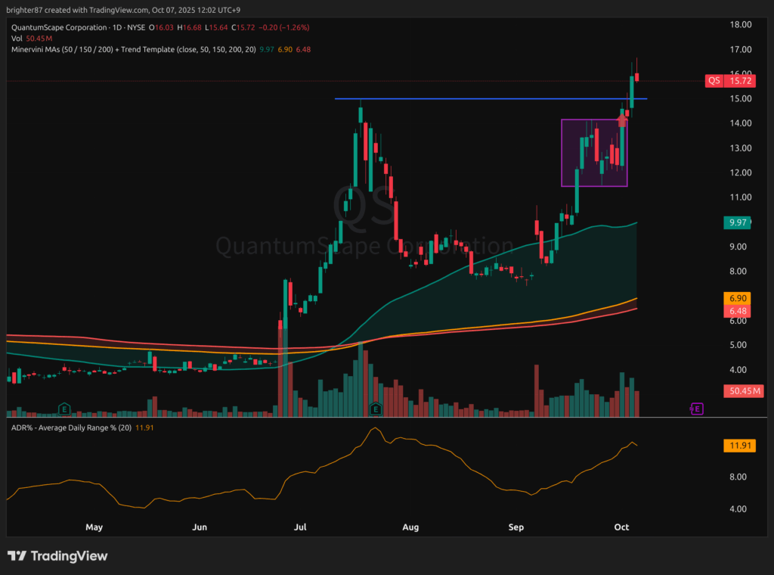The height and width of the screenshot is (575, 774).
Task: Click the QuantumScape Corporation symbol title
Action: pyautogui.click(x=57, y=27)
